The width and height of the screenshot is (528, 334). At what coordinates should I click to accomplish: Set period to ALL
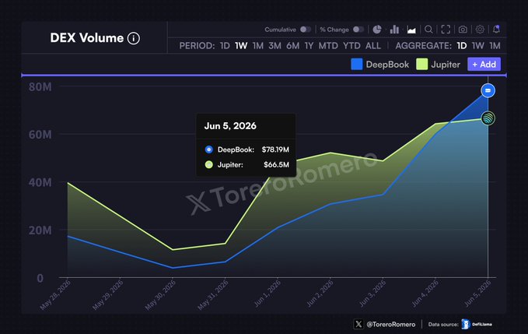373,45
